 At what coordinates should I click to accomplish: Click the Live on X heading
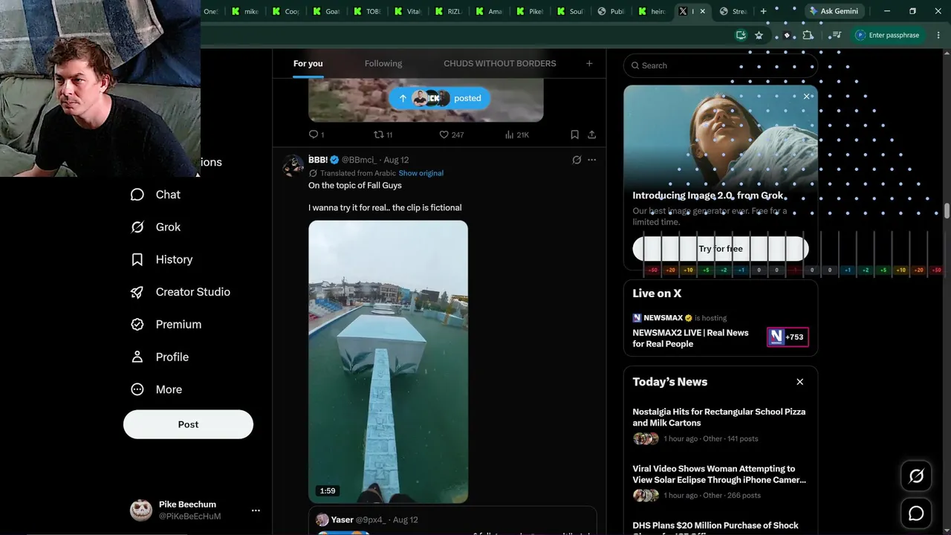click(x=657, y=294)
